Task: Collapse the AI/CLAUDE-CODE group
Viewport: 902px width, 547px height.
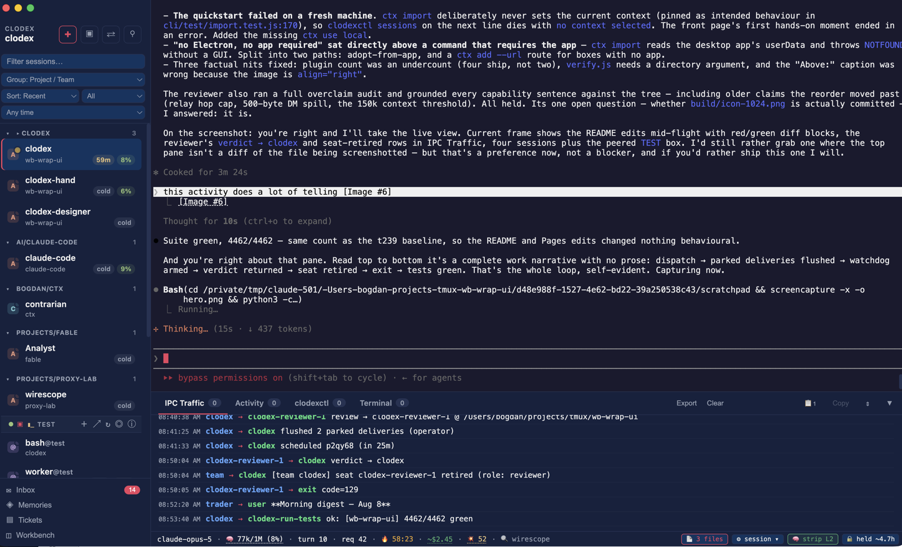Action: [8, 242]
